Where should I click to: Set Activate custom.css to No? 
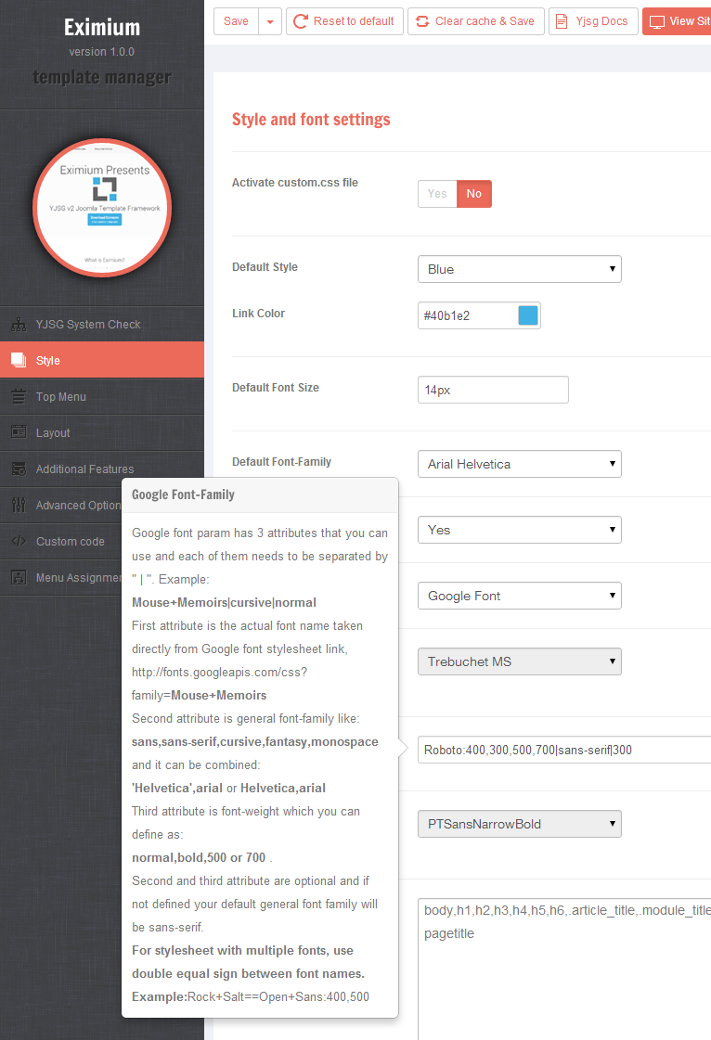pos(474,194)
